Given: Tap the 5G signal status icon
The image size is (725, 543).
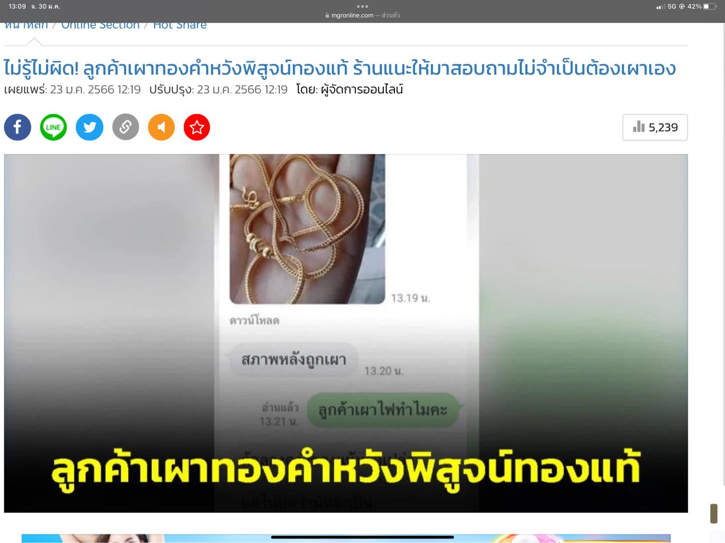Looking at the screenshot, I should pyautogui.click(x=672, y=6).
